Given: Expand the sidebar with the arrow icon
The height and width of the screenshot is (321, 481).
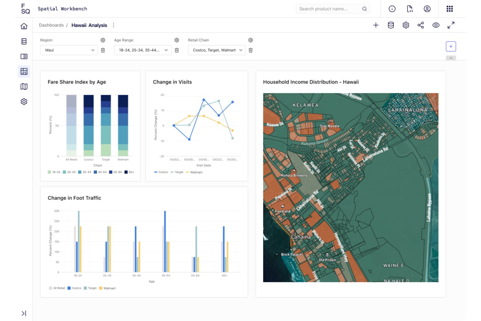Looking at the screenshot, I should (24, 314).
